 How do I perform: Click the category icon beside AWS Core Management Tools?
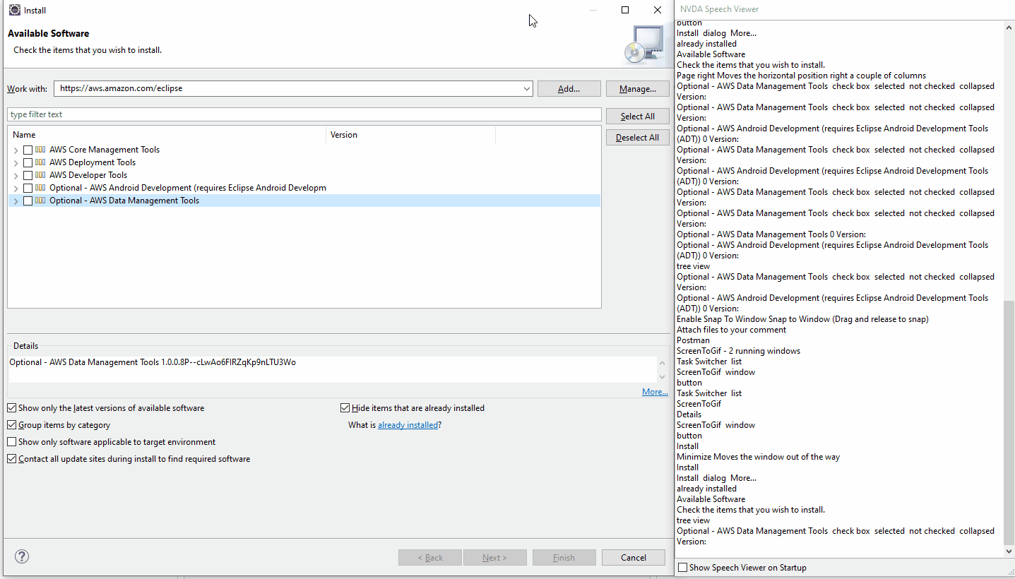tap(40, 150)
